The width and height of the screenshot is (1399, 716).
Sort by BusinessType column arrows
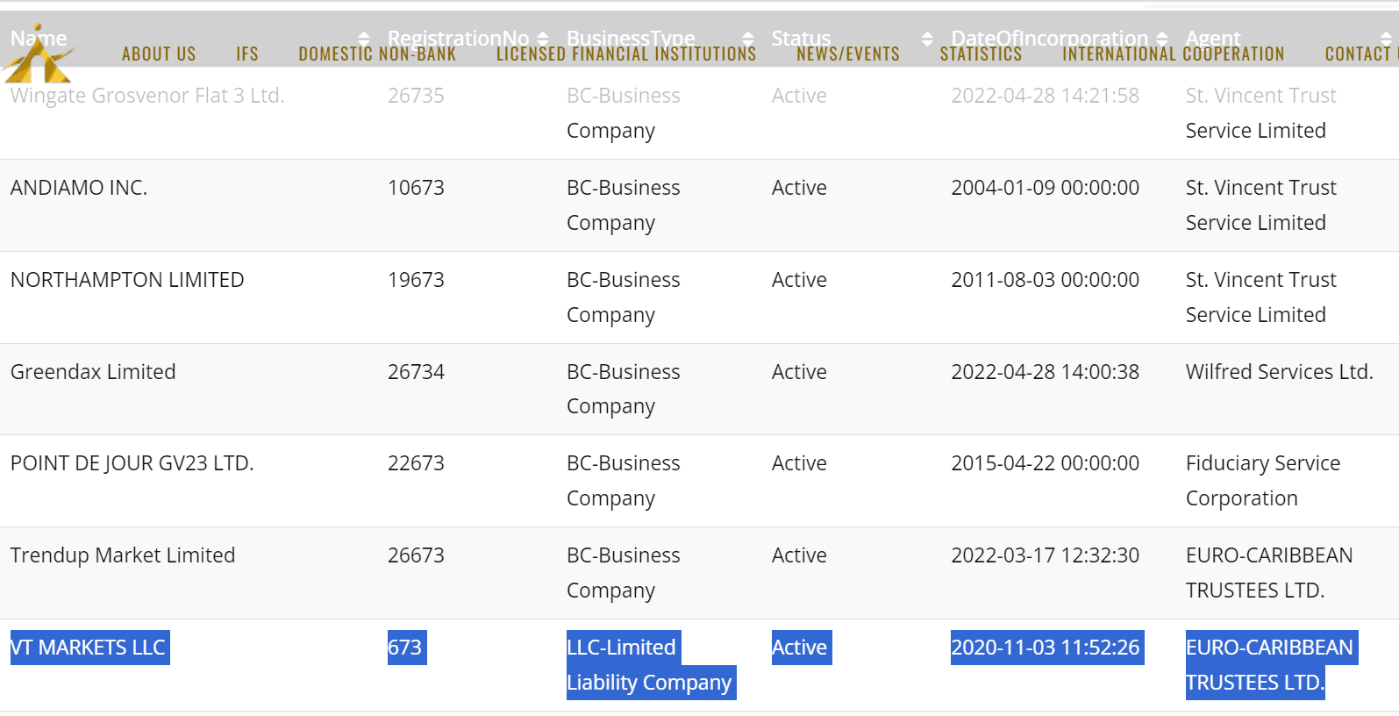pos(748,39)
